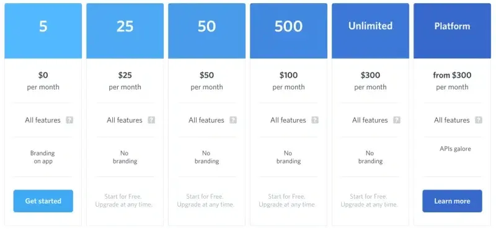The width and height of the screenshot is (496, 231).
Task: Select the Unlimited plan header
Action: click(x=370, y=30)
